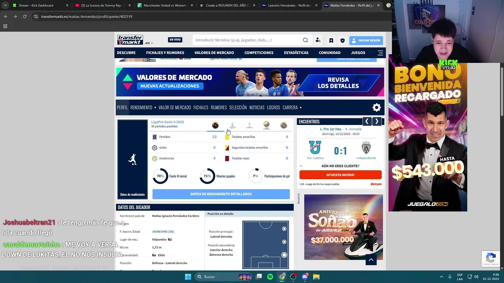Select the first LigaPro competition logo
The width and height of the screenshot is (504, 283).
point(215,125)
